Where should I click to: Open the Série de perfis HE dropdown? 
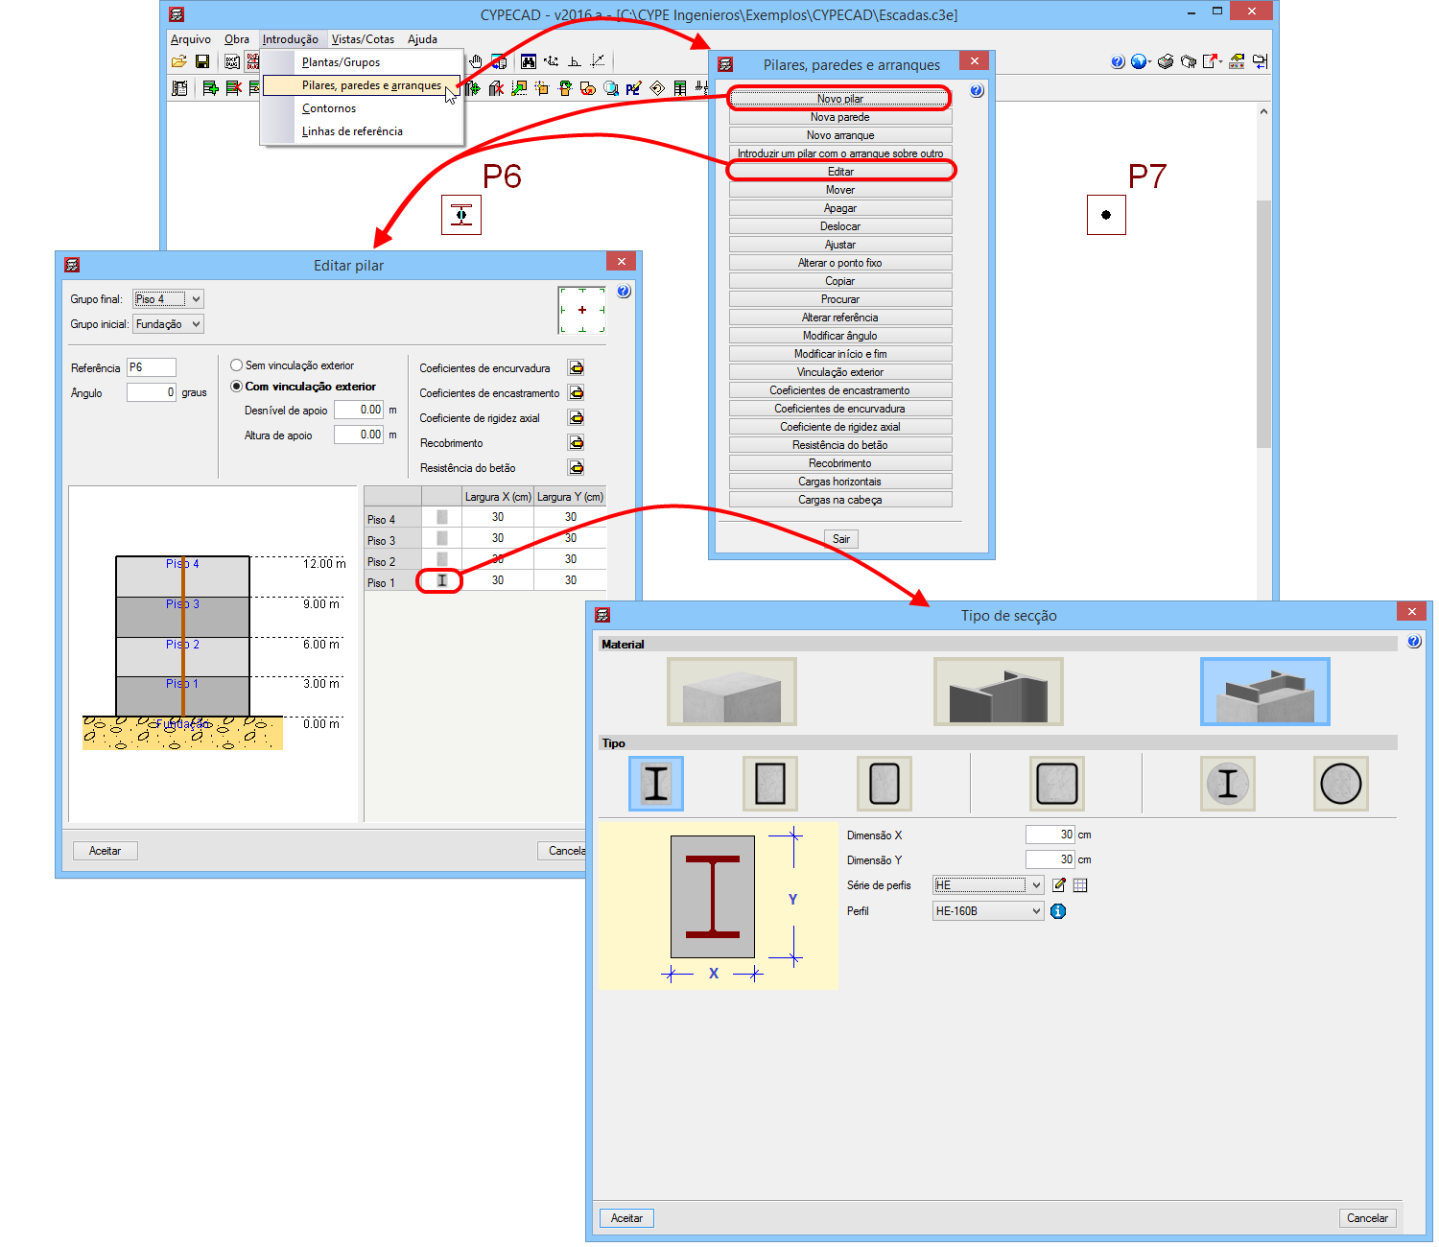coord(988,885)
